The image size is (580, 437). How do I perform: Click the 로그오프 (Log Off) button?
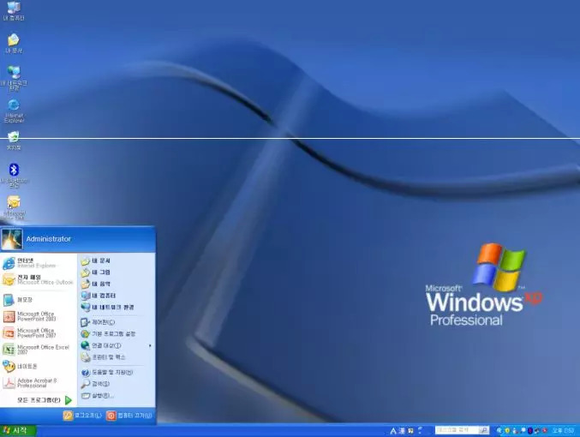pyautogui.click(x=83, y=416)
